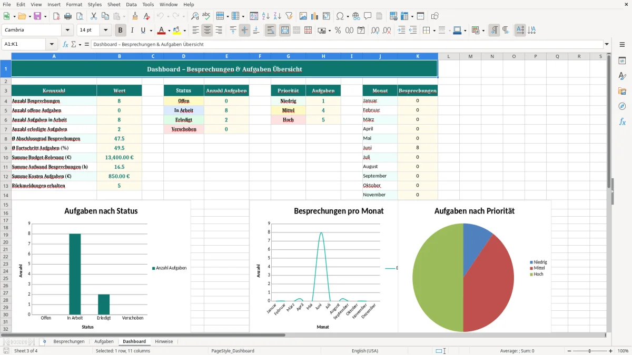Clear direct formatting icon
This screenshot has width=632, height=355.
tap(147, 16)
